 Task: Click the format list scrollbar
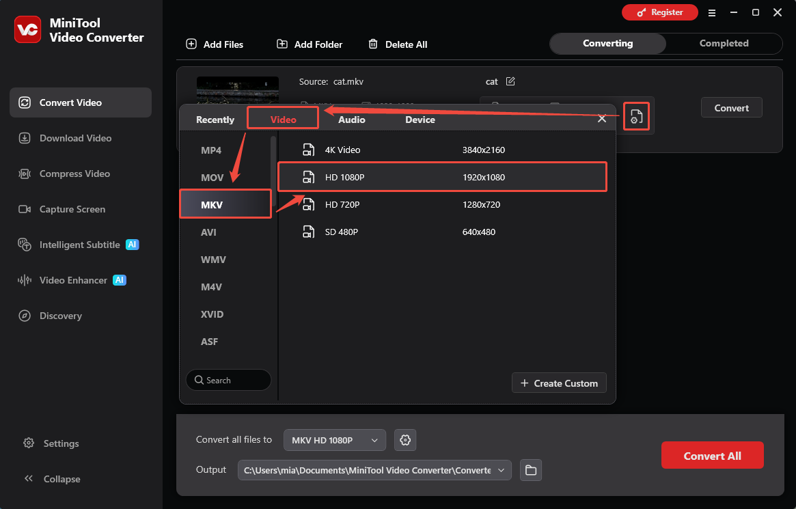[x=273, y=171]
